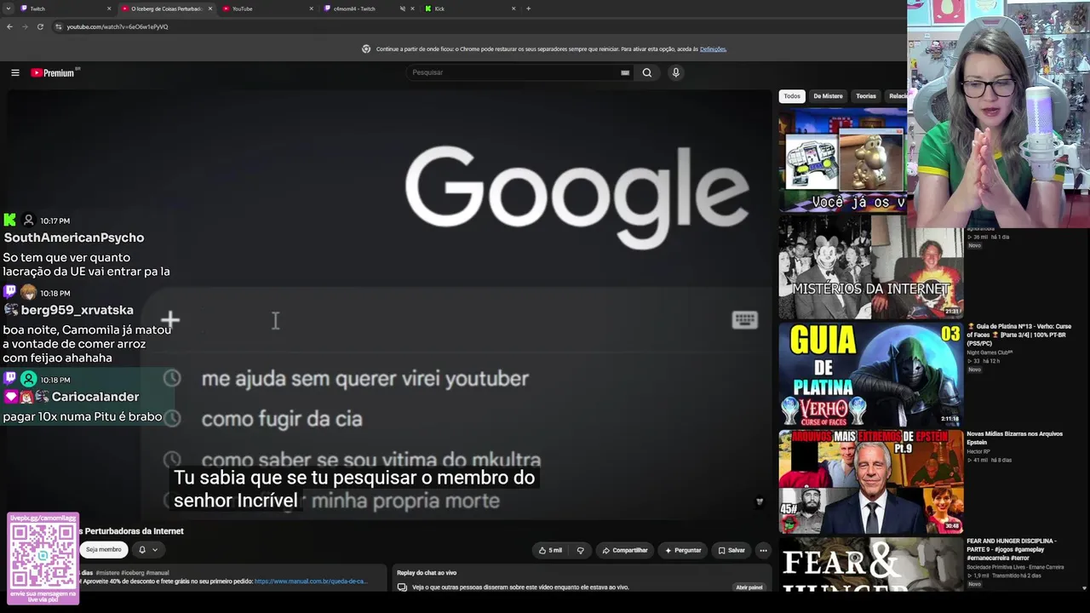The image size is (1090, 613).
Task: Go forward with the browser forward arrow
Action: click(x=25, y=26)
